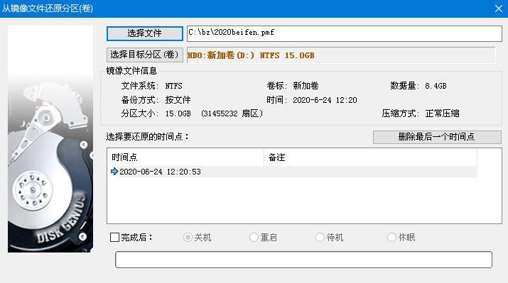The height and width of the screenshot is (283, 508).
Task: Select the 休眠 radio option
Action: pyautogui.click(x=391, y=238)
